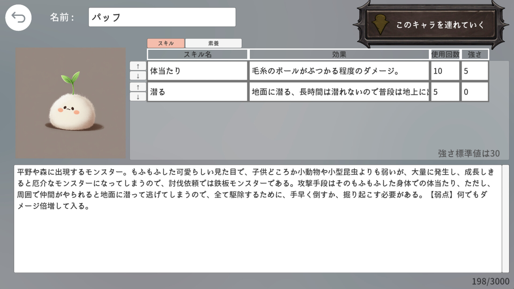The width and height of the screenshot is (514, 289).
Task: Click the back arrow to return
Action: coord(18,17)
